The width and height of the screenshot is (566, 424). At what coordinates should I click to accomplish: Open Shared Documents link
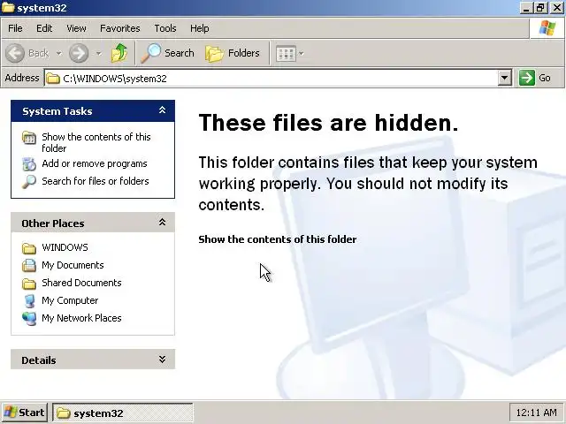coord(81,283)
